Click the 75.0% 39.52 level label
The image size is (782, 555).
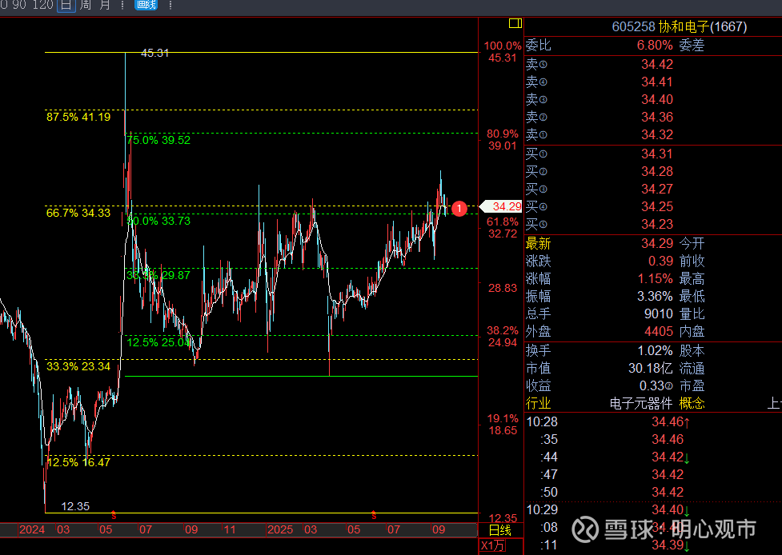158,140
